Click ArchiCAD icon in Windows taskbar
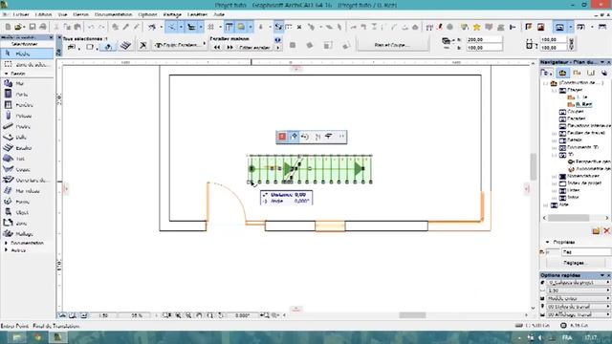 (x=57, y=337)
